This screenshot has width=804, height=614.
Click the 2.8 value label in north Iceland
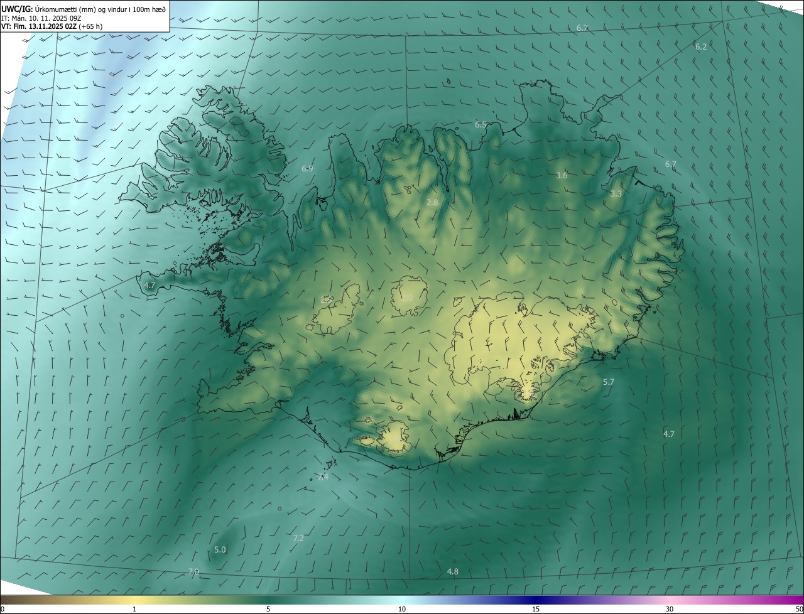(432, 203)
